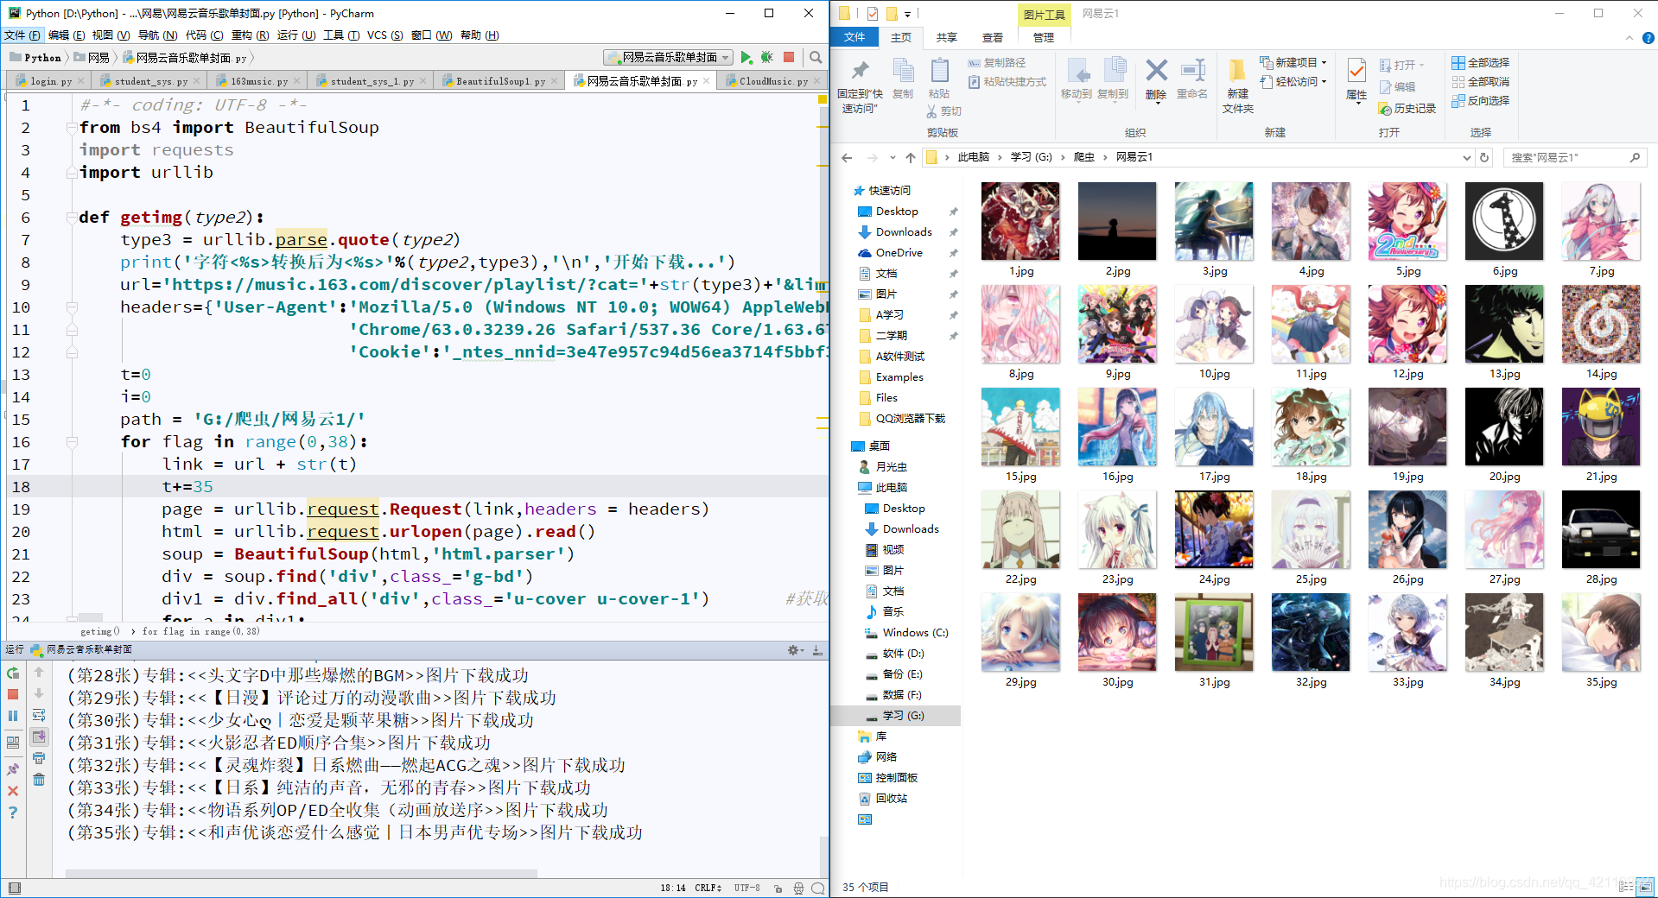Switch to CloudMusic.py editor tab
1658x898 pixels.
773,81
